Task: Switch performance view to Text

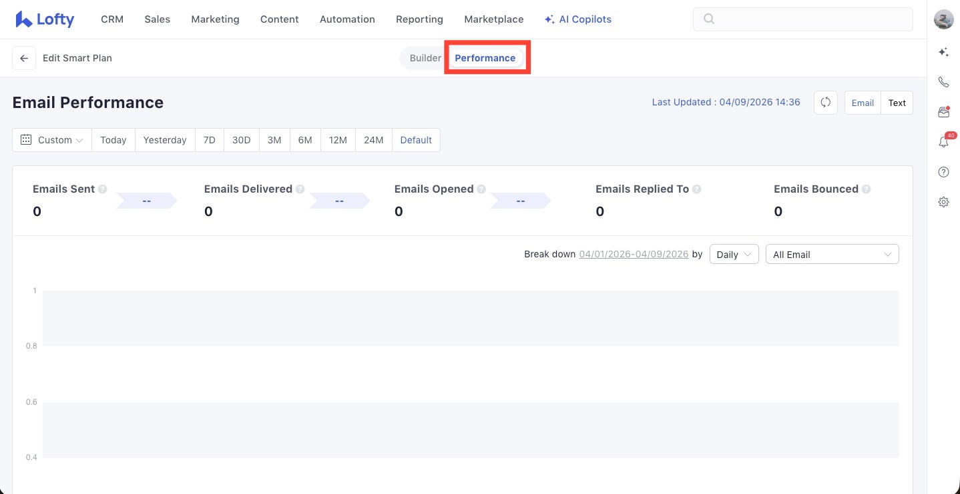Action: pyautogui.click(x=897, y=103)
